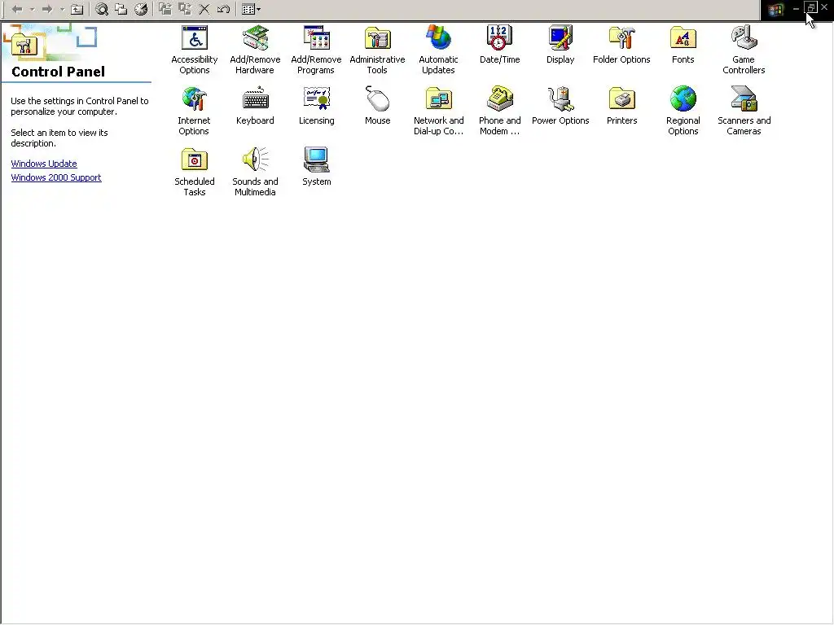834x625 pixels.
Task: Open the System applet
Action: [317, 167]
